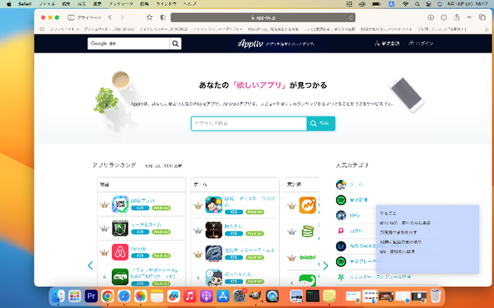494x308 pixels.
Task: Open the calendar and schedule category link
Action: point(380,277)
